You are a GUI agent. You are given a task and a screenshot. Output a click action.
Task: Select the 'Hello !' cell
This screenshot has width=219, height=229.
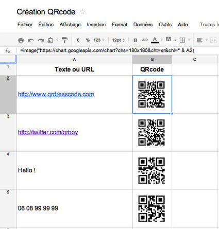[75, 170]
